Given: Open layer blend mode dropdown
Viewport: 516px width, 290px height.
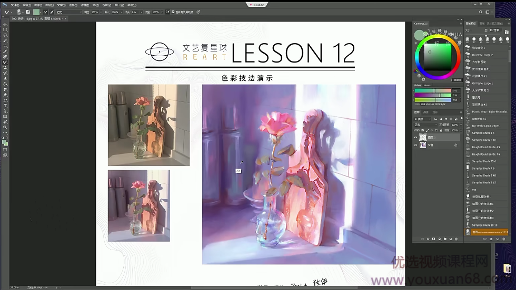Looking at the screenshot, I should (425, 125).
